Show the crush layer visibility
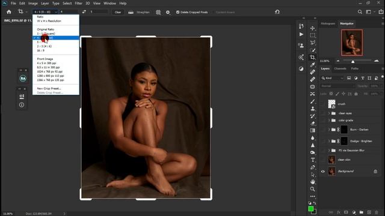Image resolution: width=385 pixels, height=216 pixels. 323,104
